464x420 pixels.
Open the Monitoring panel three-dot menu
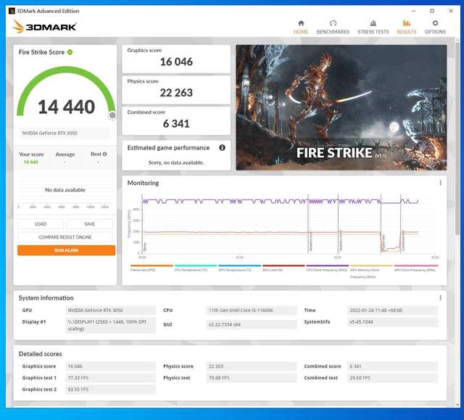coord(440,183)
